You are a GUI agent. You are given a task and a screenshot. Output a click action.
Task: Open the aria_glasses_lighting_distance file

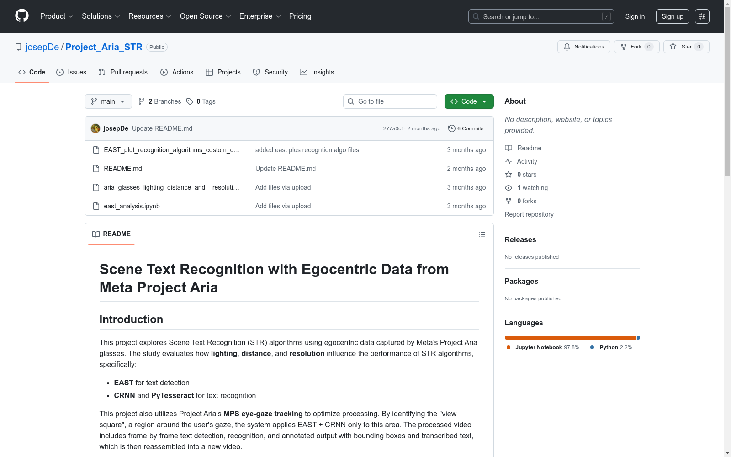click(x=171, y=187)
